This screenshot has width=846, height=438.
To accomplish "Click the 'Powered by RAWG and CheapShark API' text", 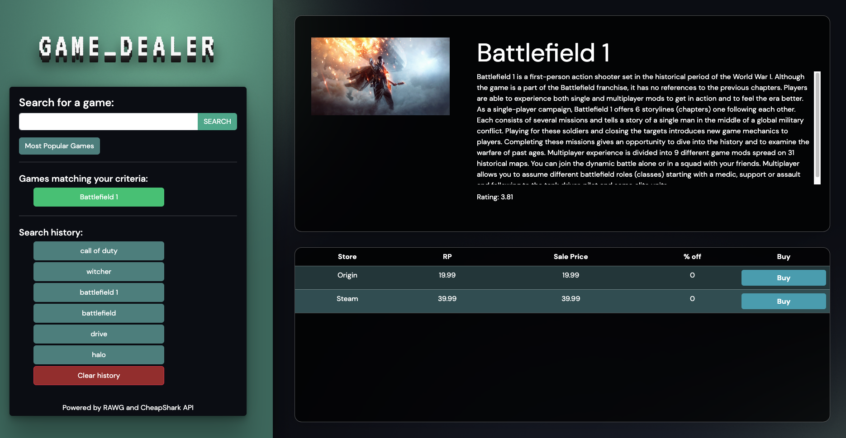I will (x=128, y=408).
